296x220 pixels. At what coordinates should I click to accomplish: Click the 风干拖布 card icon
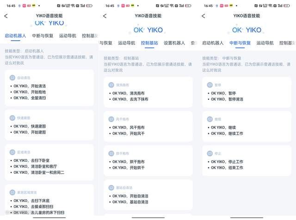point(111,119)
